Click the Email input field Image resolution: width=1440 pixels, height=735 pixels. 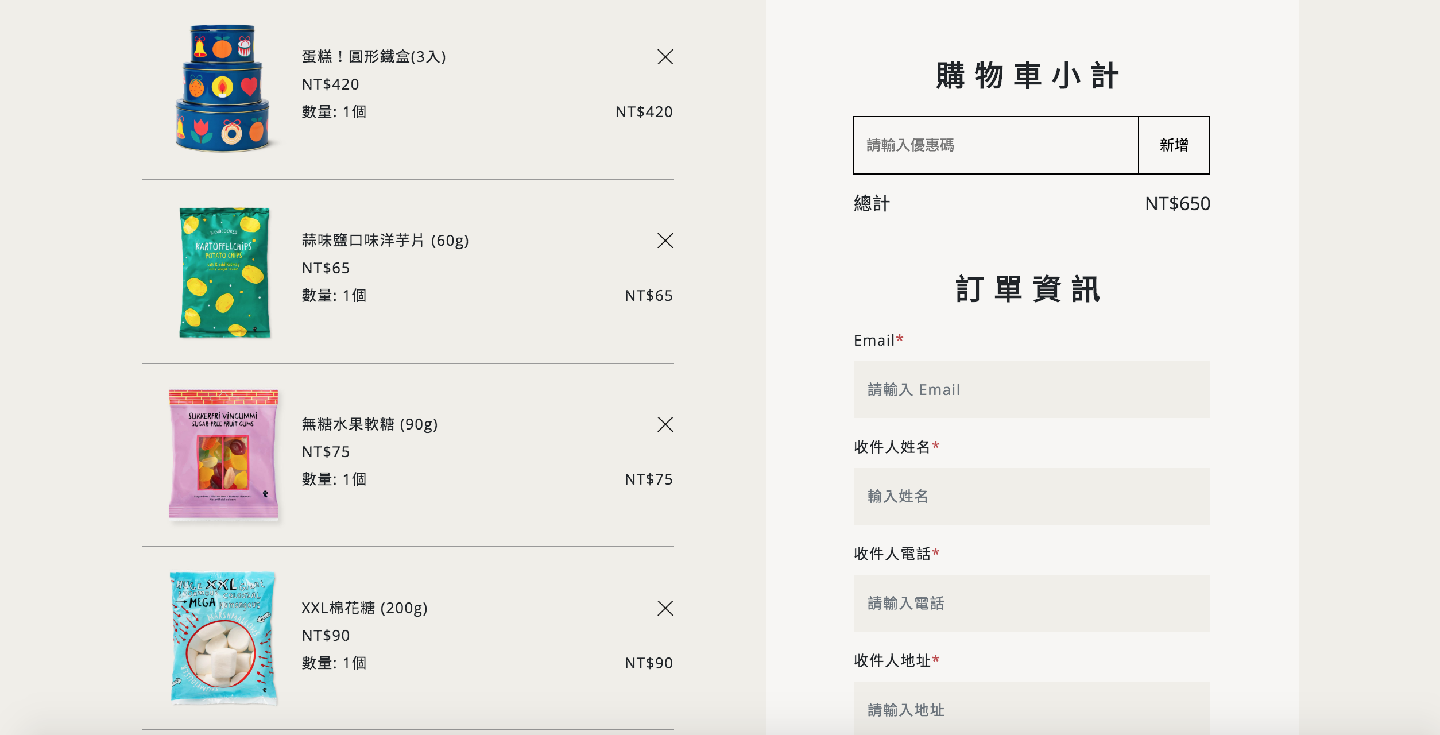[1031, 390]
